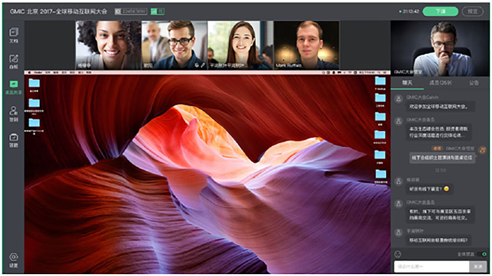This screenshot has height=276, width=492.
Task: Click the 12:53 chat timestamp
Action: click(440, 171)
